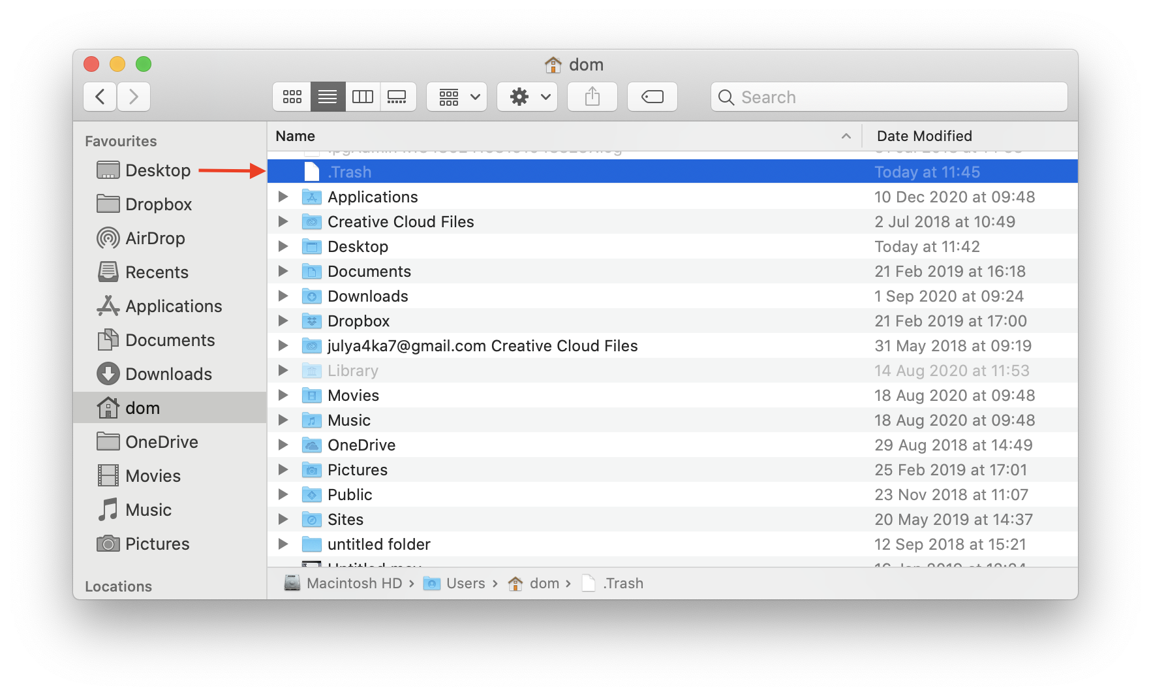Screen dimensions: 1151x696
Task: Select the highlighted .Trash file
Action: pos(350,172)
